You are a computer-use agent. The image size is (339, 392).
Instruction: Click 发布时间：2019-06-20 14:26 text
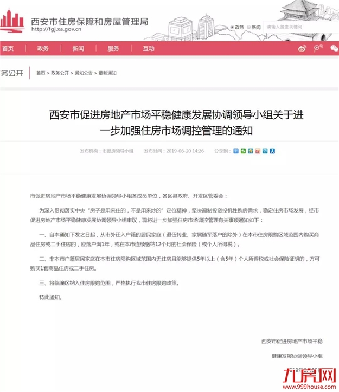174,151
